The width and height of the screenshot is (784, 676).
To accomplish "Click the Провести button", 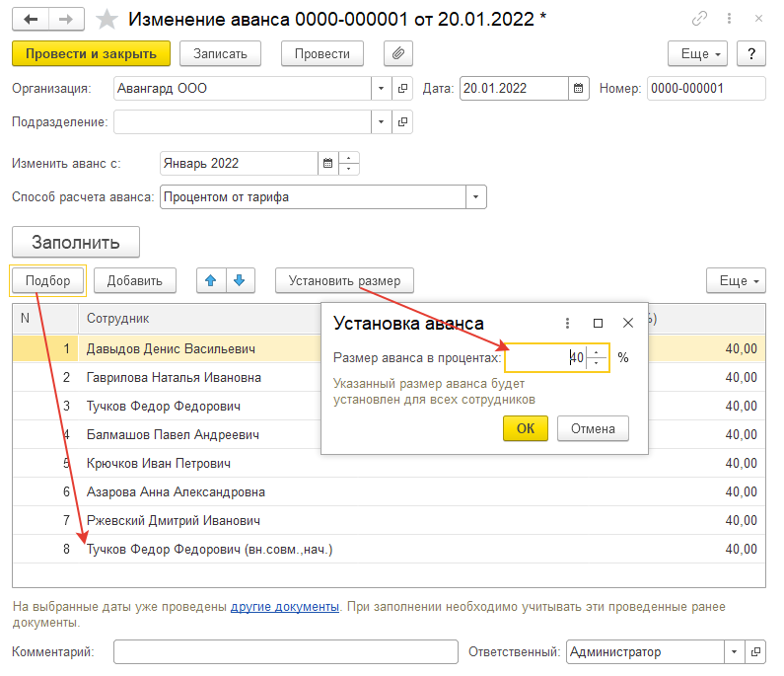I will tap(322, 53).
